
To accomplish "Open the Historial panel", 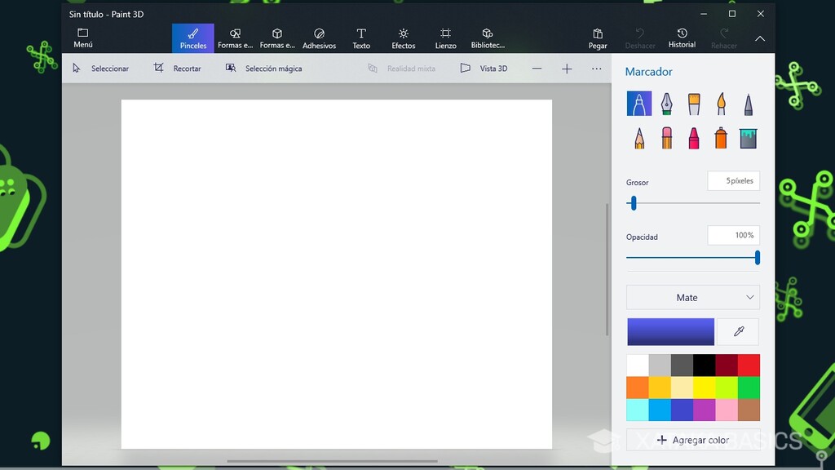I will 682,38.
